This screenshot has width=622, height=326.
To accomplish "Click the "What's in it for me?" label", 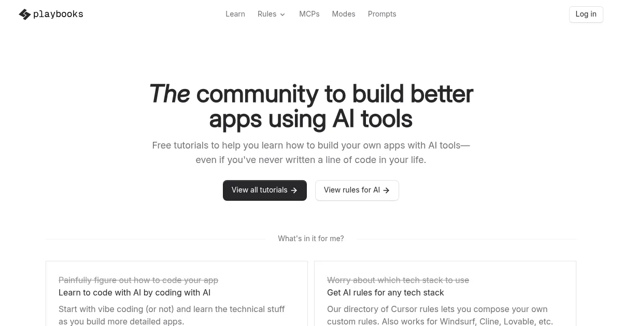I will pyautogui.click(x=311, y=239).
